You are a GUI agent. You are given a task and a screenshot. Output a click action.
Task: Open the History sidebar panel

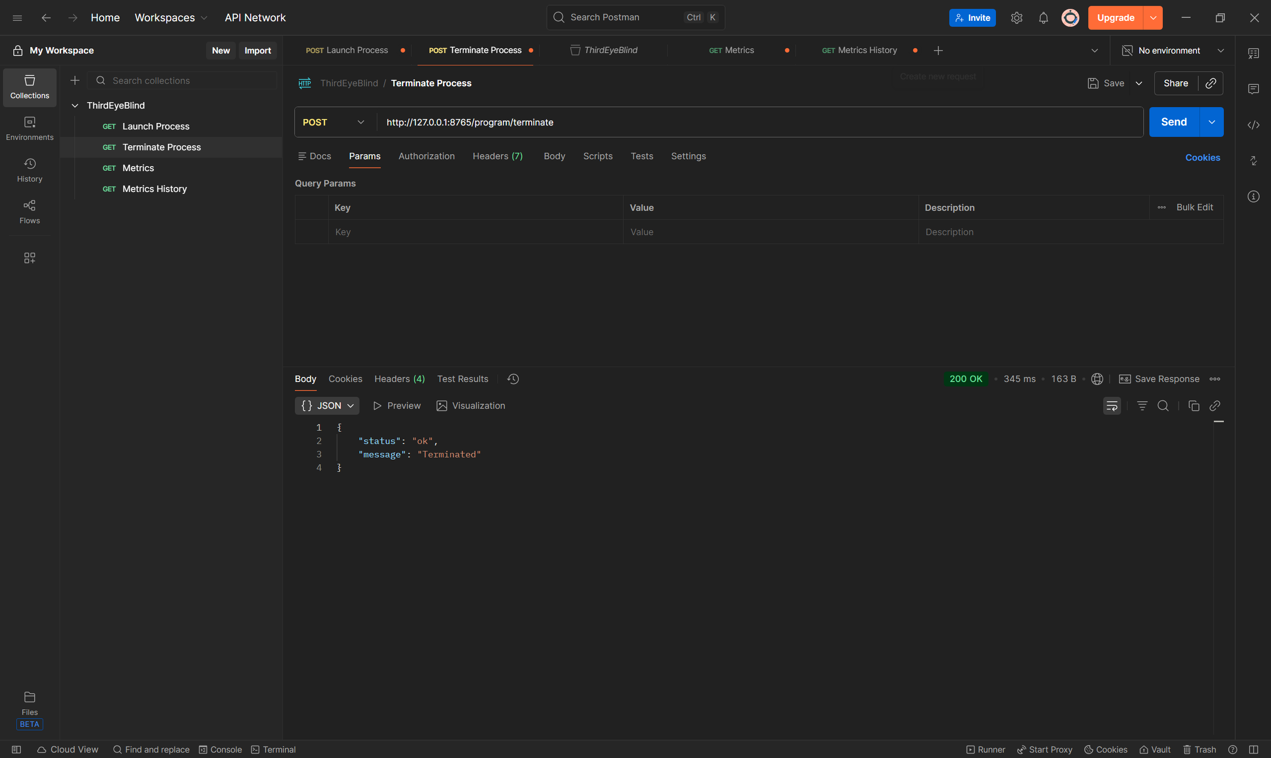(x=29, y=170)
